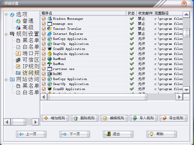Click status checkmark for RavMond
Screen dimensions: 194x145
(x=132, y=59)
